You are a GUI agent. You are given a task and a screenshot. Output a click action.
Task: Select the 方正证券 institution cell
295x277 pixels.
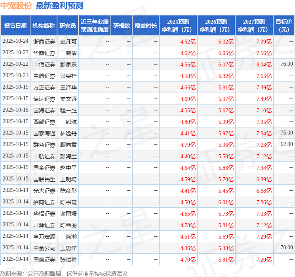(x=44, y=87)
